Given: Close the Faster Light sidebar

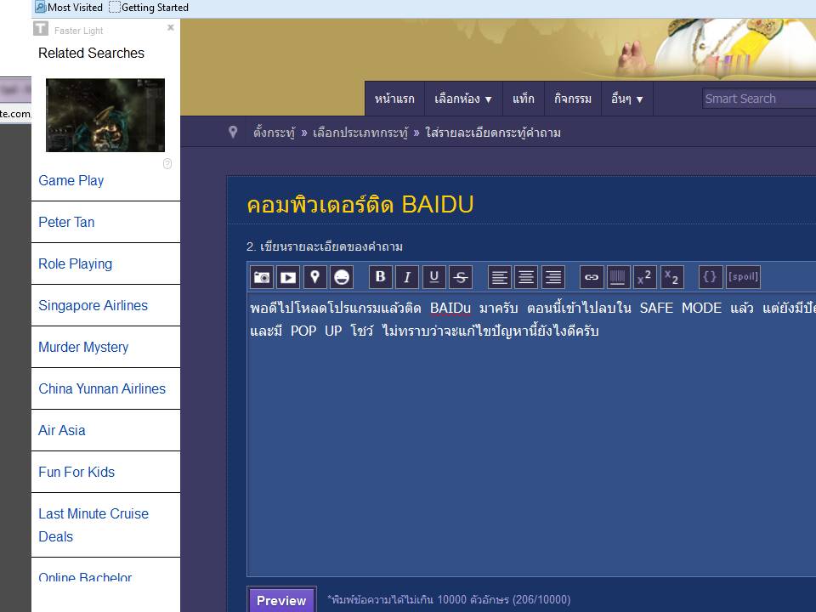Looking at the screenshot, I should (x=170, y=27).
